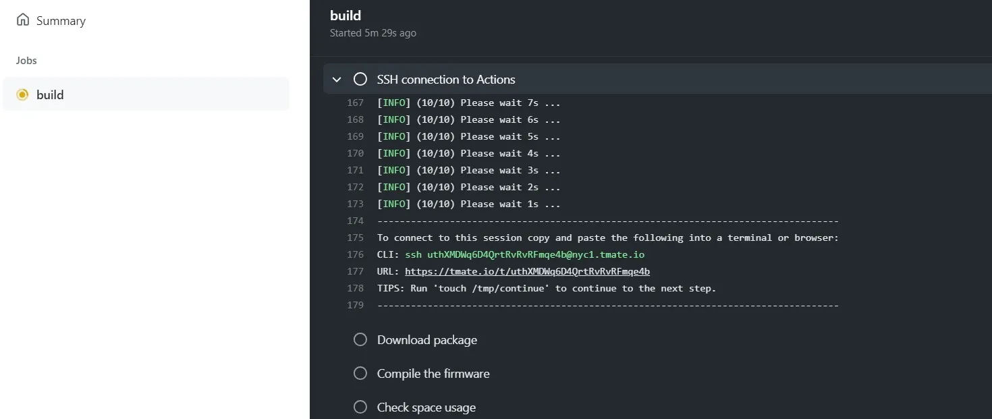Open the Summary page

tap(61, 21)
